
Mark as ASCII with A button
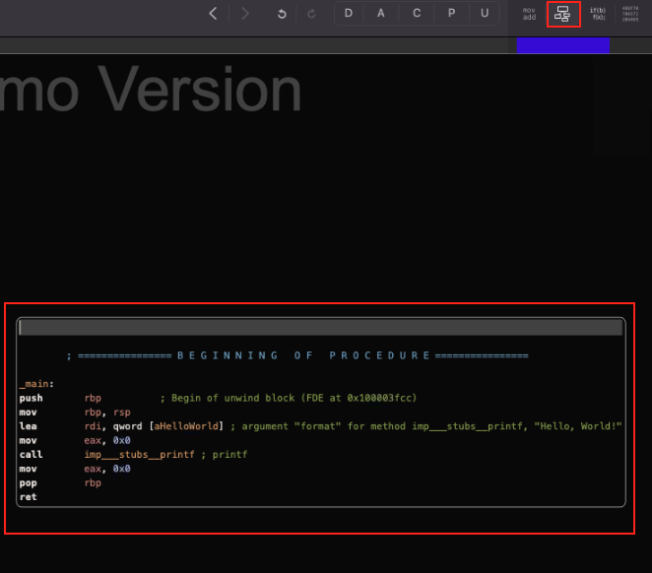381,14
